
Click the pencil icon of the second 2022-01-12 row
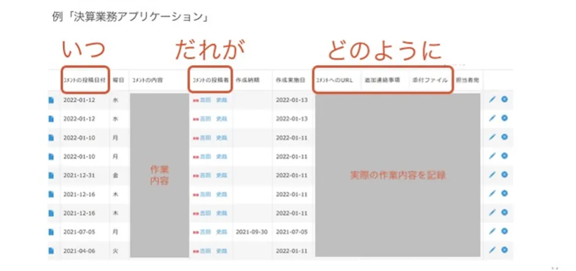(492, 118)
